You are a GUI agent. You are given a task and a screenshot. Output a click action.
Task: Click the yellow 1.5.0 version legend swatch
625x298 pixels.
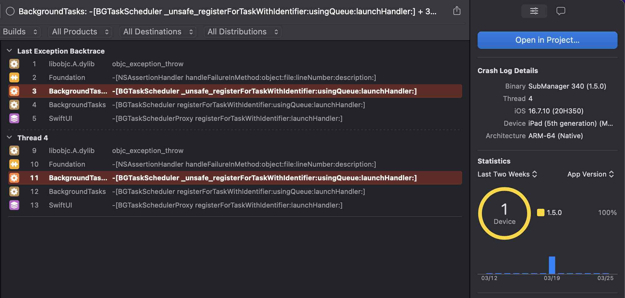click(x=540, y=213)
